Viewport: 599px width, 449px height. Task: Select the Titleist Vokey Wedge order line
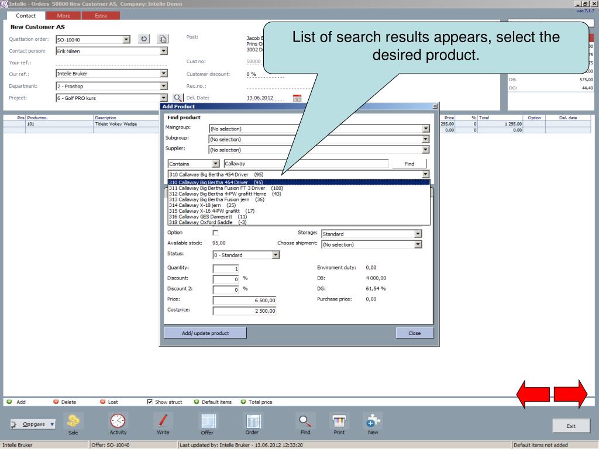click(116, 124)
